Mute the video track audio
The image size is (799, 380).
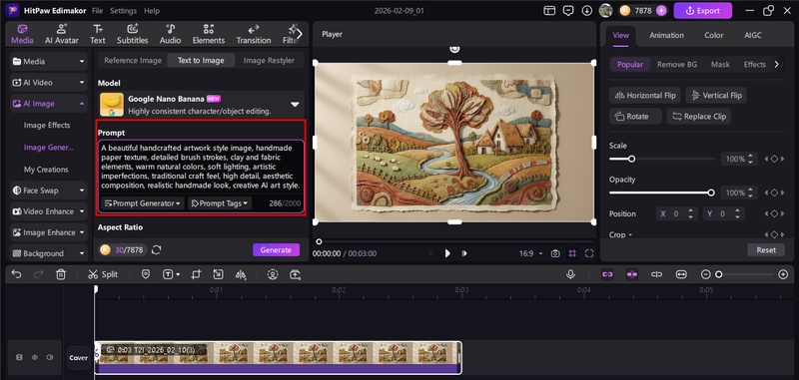49,358
